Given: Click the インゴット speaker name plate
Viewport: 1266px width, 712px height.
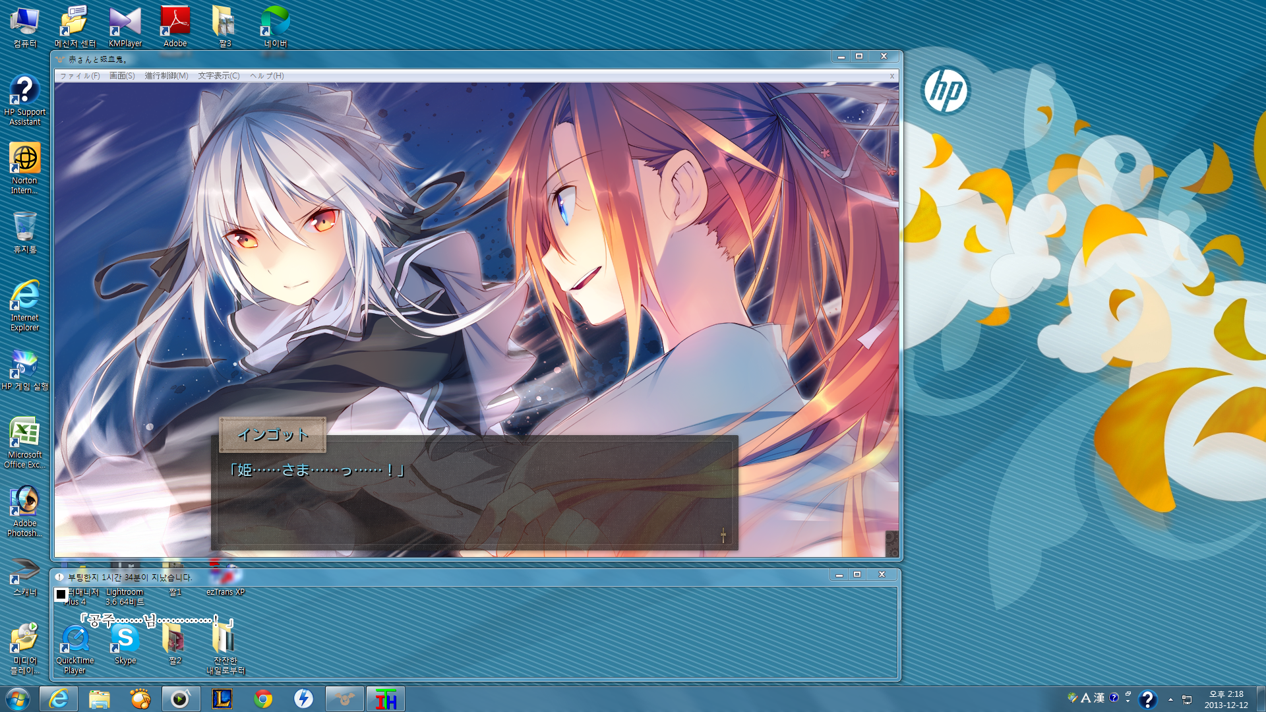Looking at the screenshot, I should coord(272,435).
